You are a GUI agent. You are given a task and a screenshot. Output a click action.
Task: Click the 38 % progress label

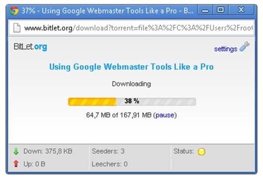click(x=131, y=101)
